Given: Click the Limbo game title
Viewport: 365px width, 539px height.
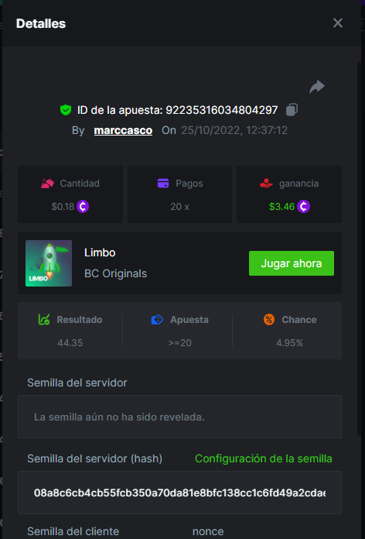Looking at the screenshot, I should [100, 252].
